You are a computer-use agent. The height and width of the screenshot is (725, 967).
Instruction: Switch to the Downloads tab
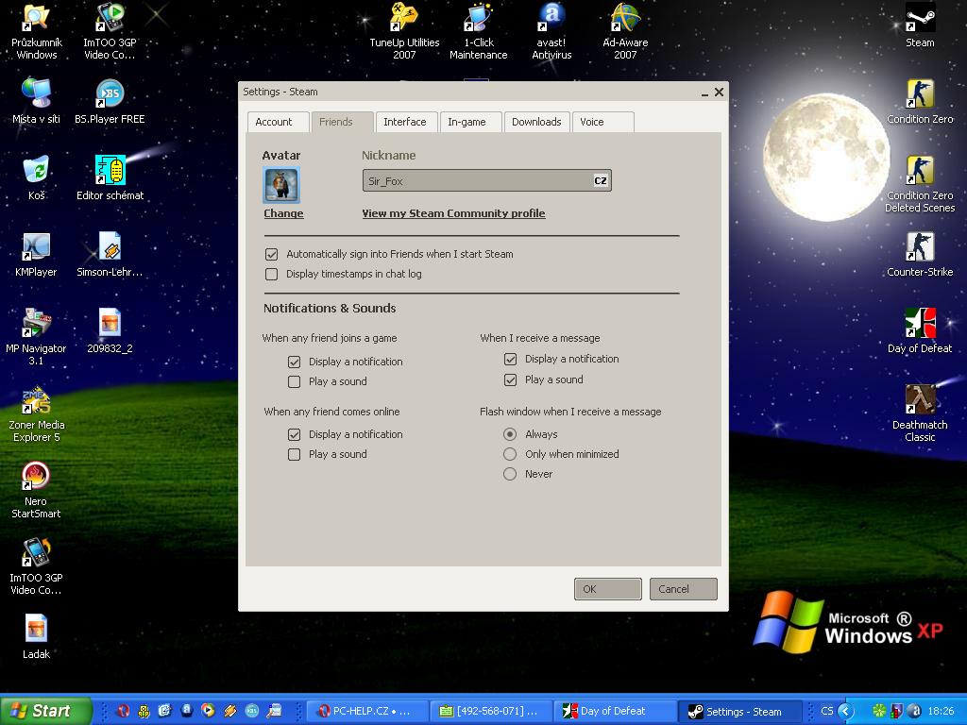[536, 122]
